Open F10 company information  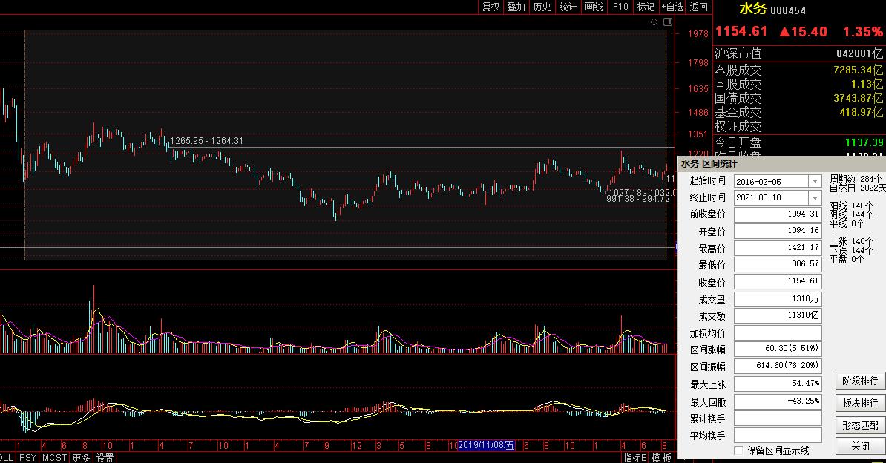(x=620, y=7)
